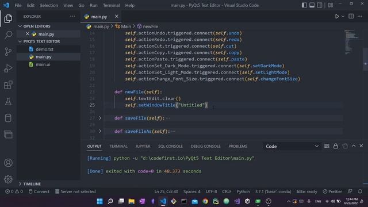Switch to the Problems tab
368x207 pixels.
pos(237,146)
